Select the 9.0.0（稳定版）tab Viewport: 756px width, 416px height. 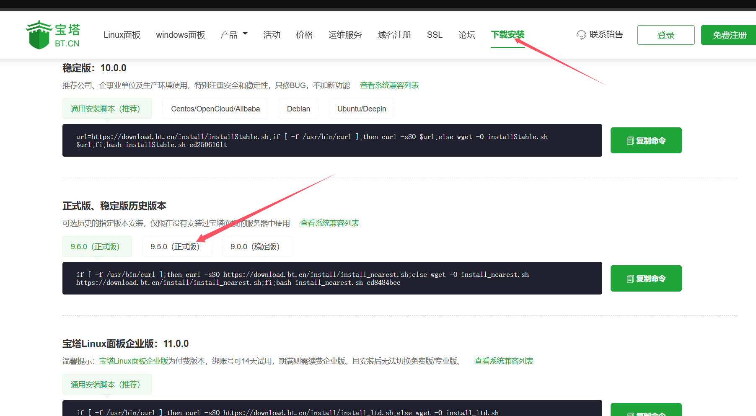point(257,247)
